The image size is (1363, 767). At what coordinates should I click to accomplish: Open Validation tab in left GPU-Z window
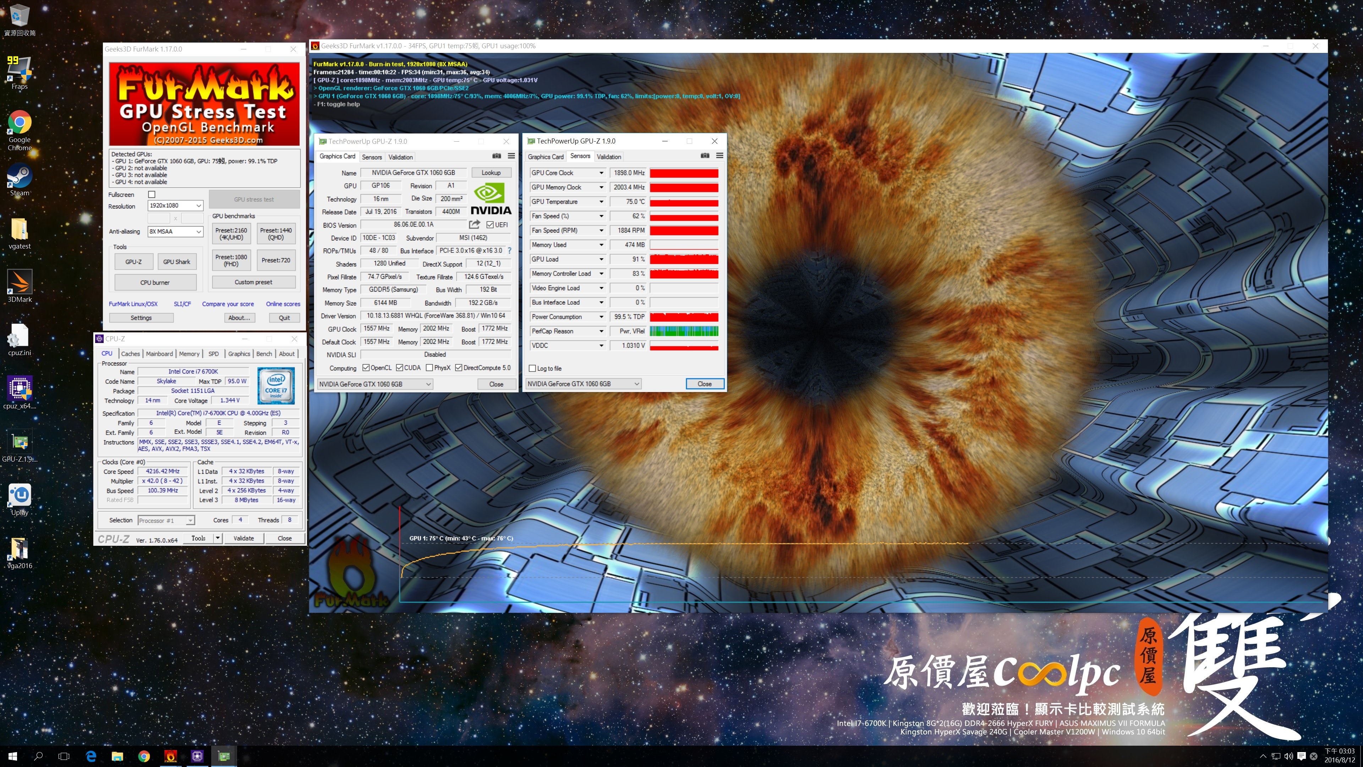click(400, 157)
